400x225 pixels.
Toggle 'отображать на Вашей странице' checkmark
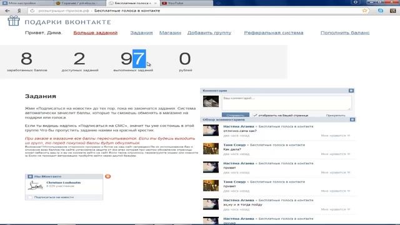(x=255, y=115)
